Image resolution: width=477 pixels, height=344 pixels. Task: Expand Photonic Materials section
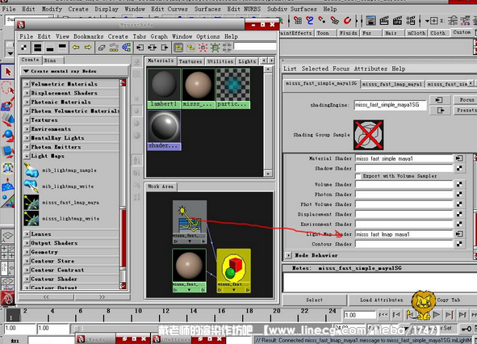point(27,102)
